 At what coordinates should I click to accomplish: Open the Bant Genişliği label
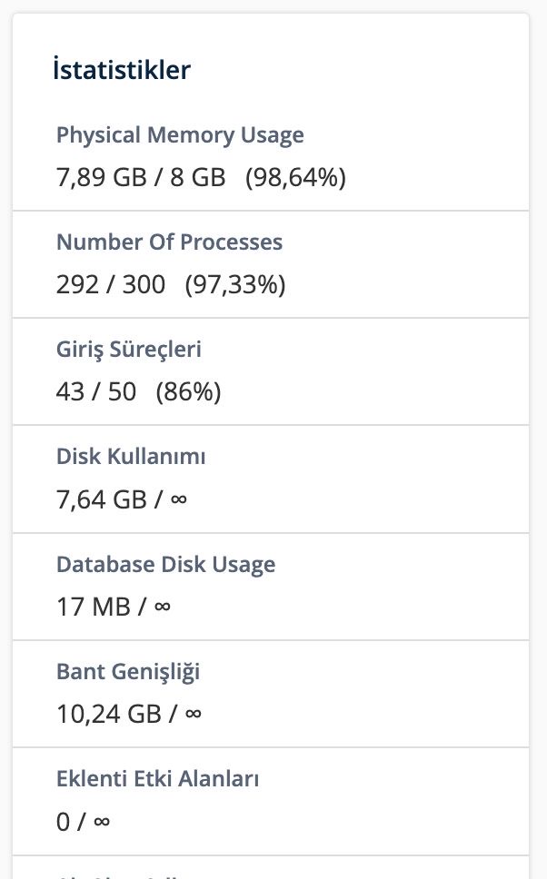[128, 672]
